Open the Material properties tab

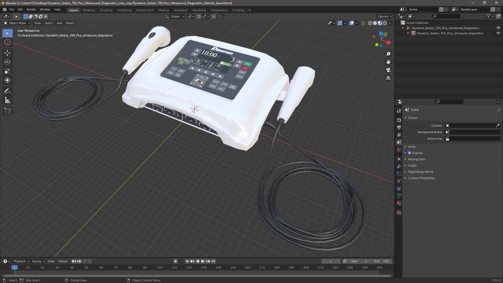point(399,203)
